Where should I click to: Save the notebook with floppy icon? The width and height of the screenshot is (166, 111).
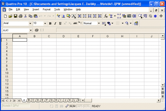[x=16, y=16]
